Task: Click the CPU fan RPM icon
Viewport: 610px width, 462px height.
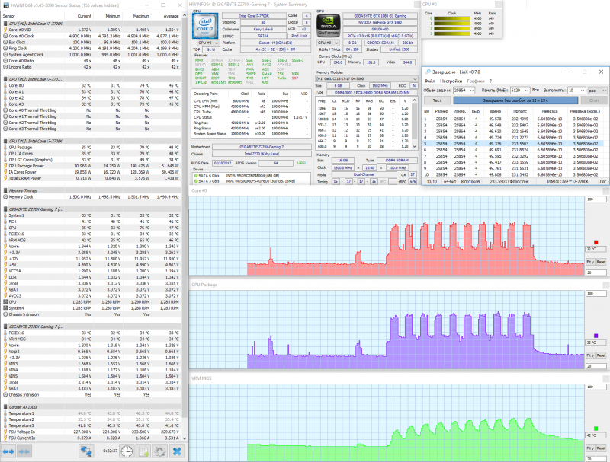Action: pyautogui.click(x=5, y=301)
